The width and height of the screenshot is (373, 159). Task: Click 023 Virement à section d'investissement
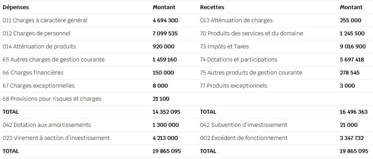point(56,138)
